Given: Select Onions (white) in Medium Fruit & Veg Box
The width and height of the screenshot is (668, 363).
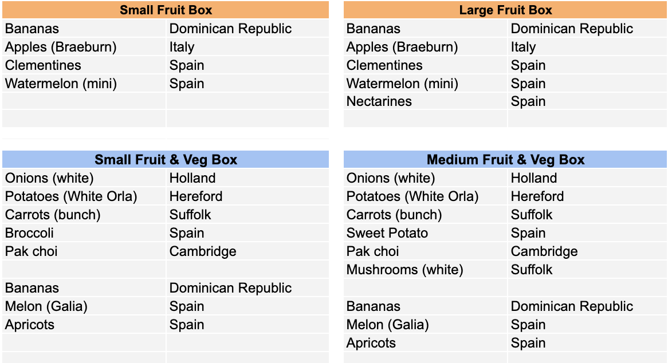Looking at the screenshot, I should [x=425, y=178].
